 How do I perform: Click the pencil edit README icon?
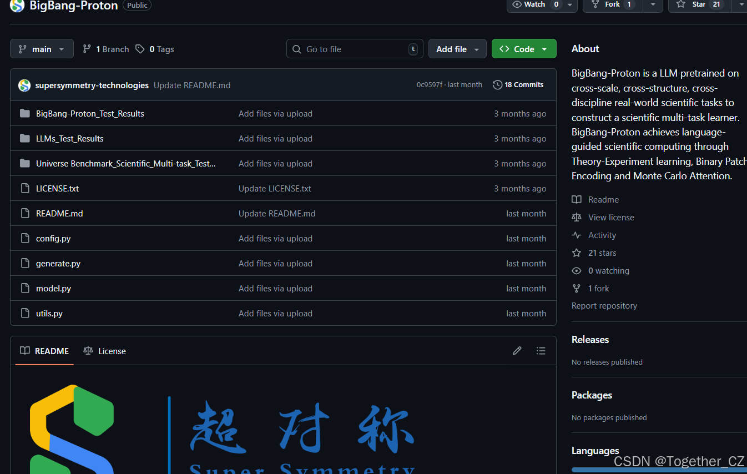517,351
